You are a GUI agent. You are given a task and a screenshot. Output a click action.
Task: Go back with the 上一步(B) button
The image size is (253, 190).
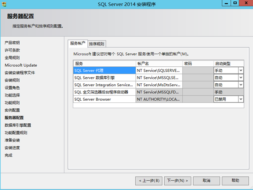pos(149,181)
